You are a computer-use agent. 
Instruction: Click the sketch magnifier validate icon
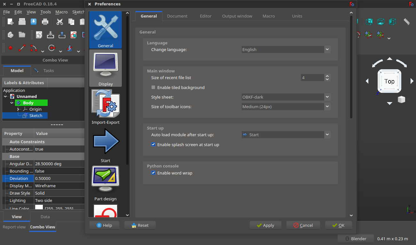click(x=74, y=34)
